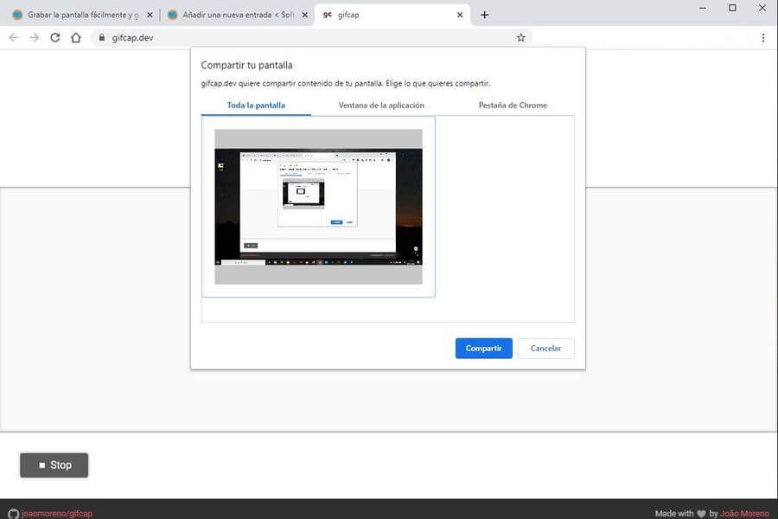Select the gifcap browser tab
Screen dimensions: 778x519
[x=392, y=15]
